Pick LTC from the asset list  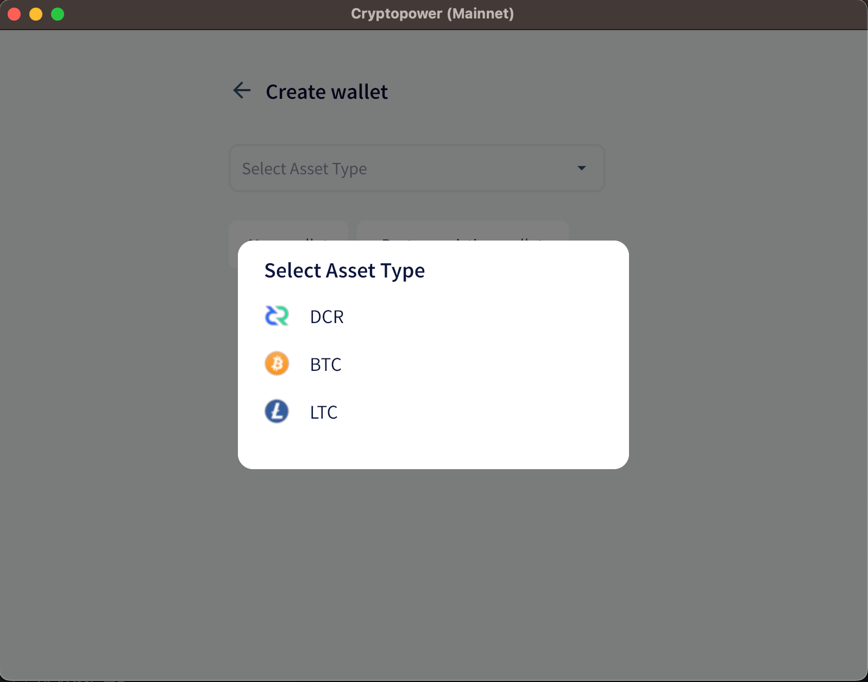pos(324,412)
